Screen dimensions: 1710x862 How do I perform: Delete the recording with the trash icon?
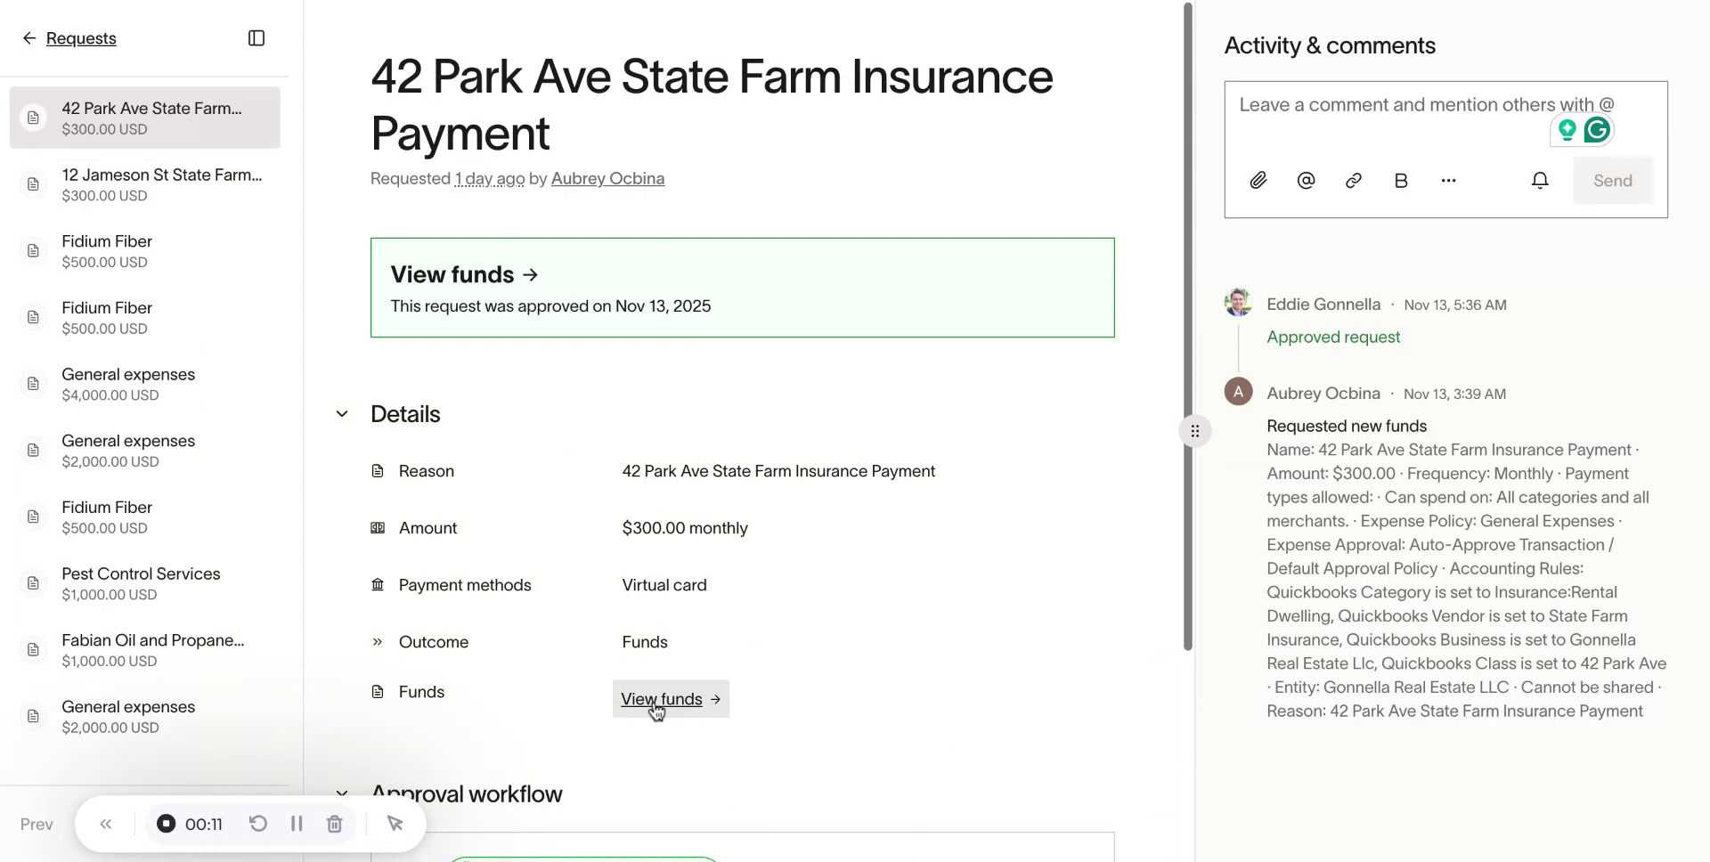pyautogui.click(x=335, y=824)
